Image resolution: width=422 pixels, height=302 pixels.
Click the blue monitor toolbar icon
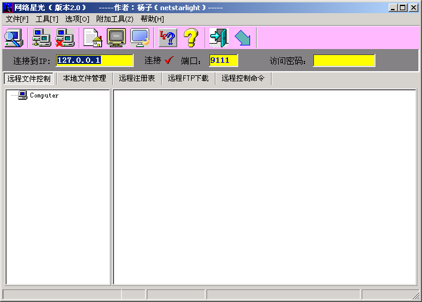(x=140, y=38)
